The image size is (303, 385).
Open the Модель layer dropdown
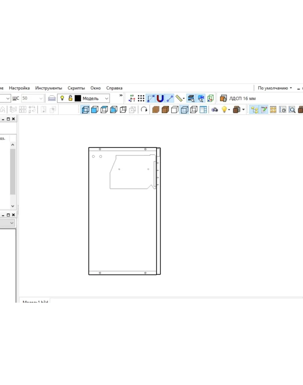click(x=107, y=98)
